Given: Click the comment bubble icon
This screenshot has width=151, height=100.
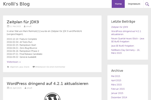Looking at the screenshot, I should coord(34,67).
